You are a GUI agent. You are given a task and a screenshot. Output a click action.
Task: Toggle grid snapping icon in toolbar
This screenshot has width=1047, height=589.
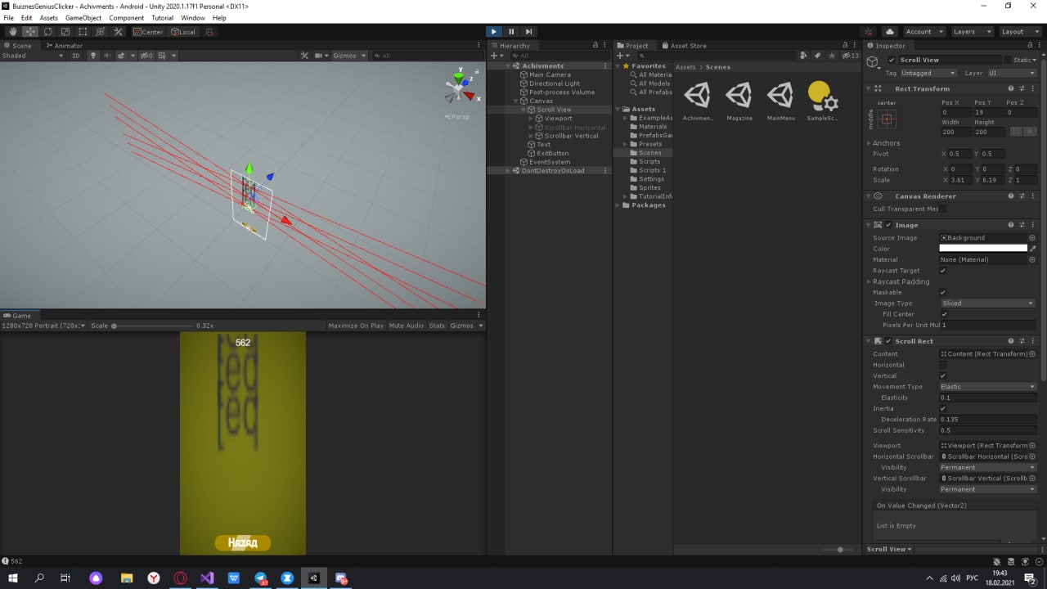pyautogui.click(x=209, y=32)
